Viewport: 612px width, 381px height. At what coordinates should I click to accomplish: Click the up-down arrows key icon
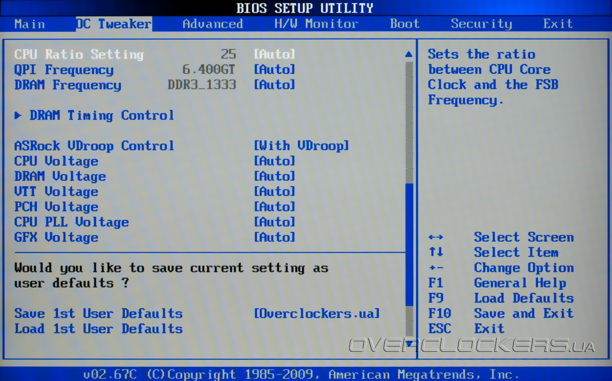pyautogui.click(x=436, y=253)
